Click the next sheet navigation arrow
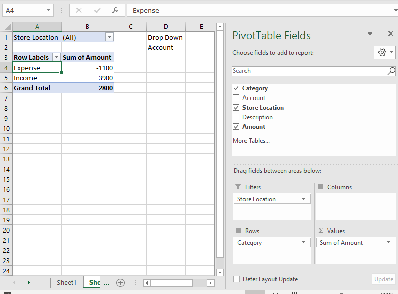The image size is (398, 294). click(x=28, y=283)
